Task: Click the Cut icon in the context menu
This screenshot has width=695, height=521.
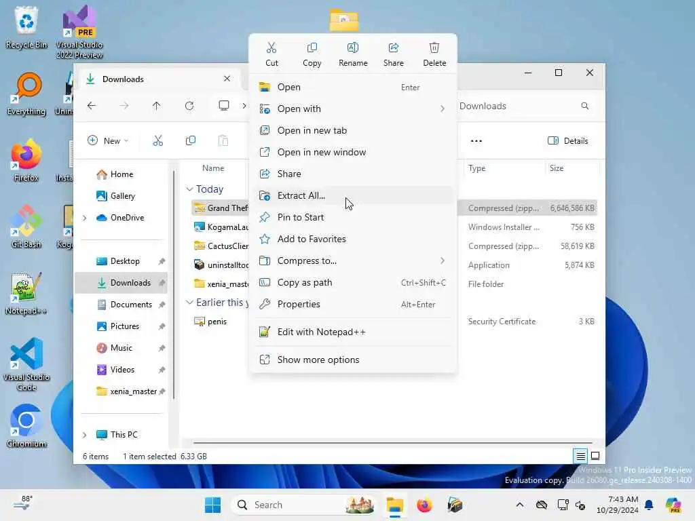Action: (x=271, y=54)
